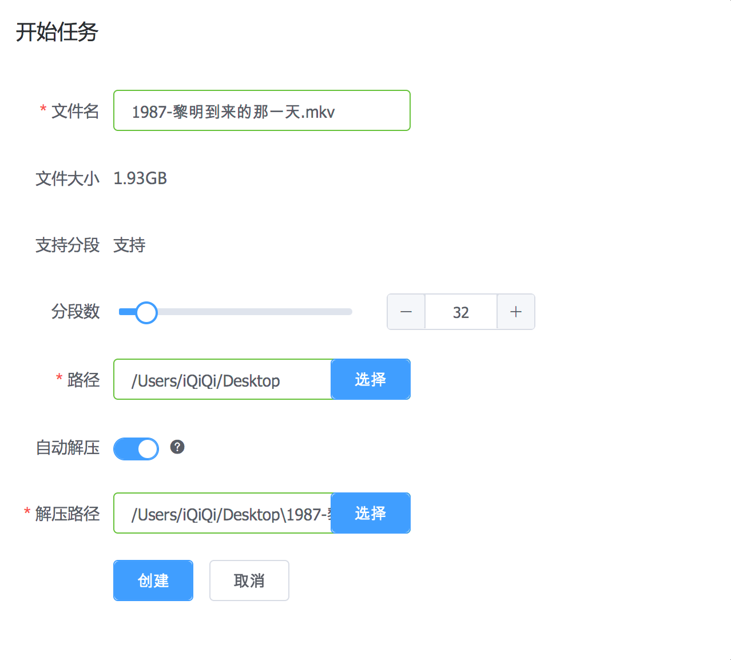Click the 解压路径 input field

pos(223,513)
